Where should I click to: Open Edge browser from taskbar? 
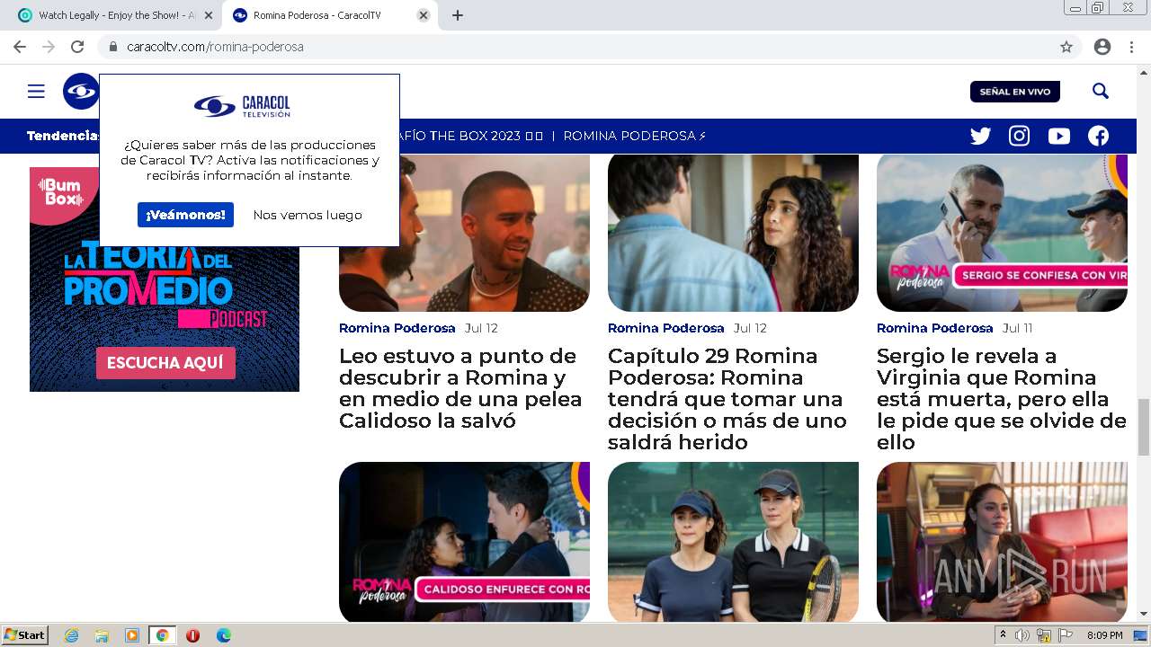click(223, 635)
